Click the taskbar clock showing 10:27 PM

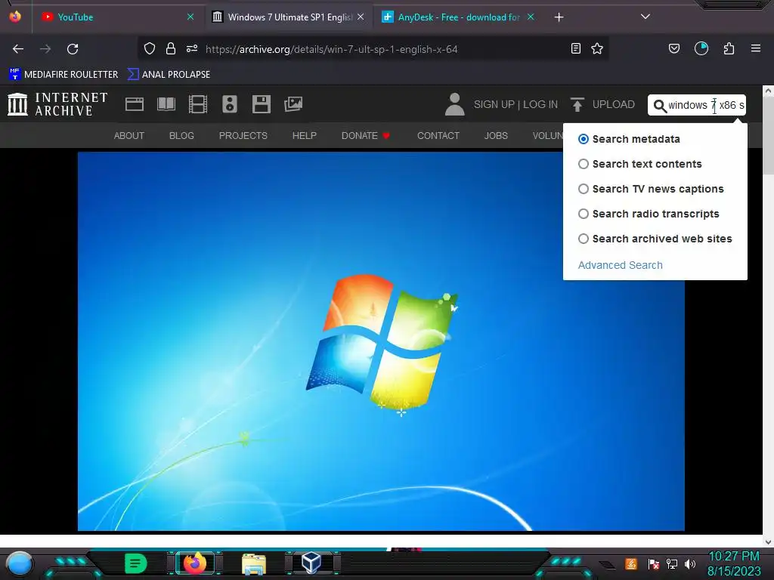(x=734, y=557)
